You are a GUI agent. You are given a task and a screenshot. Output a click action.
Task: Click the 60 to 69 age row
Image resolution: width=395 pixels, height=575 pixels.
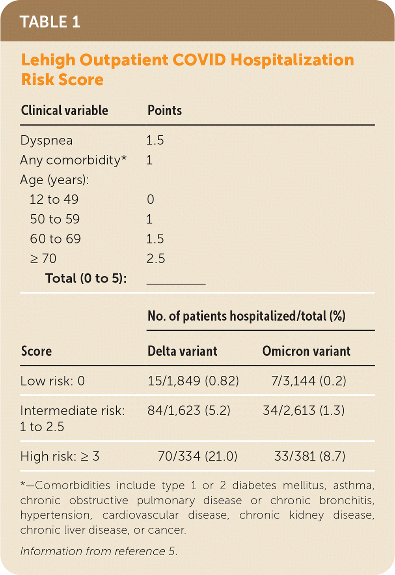coord(55,239)
